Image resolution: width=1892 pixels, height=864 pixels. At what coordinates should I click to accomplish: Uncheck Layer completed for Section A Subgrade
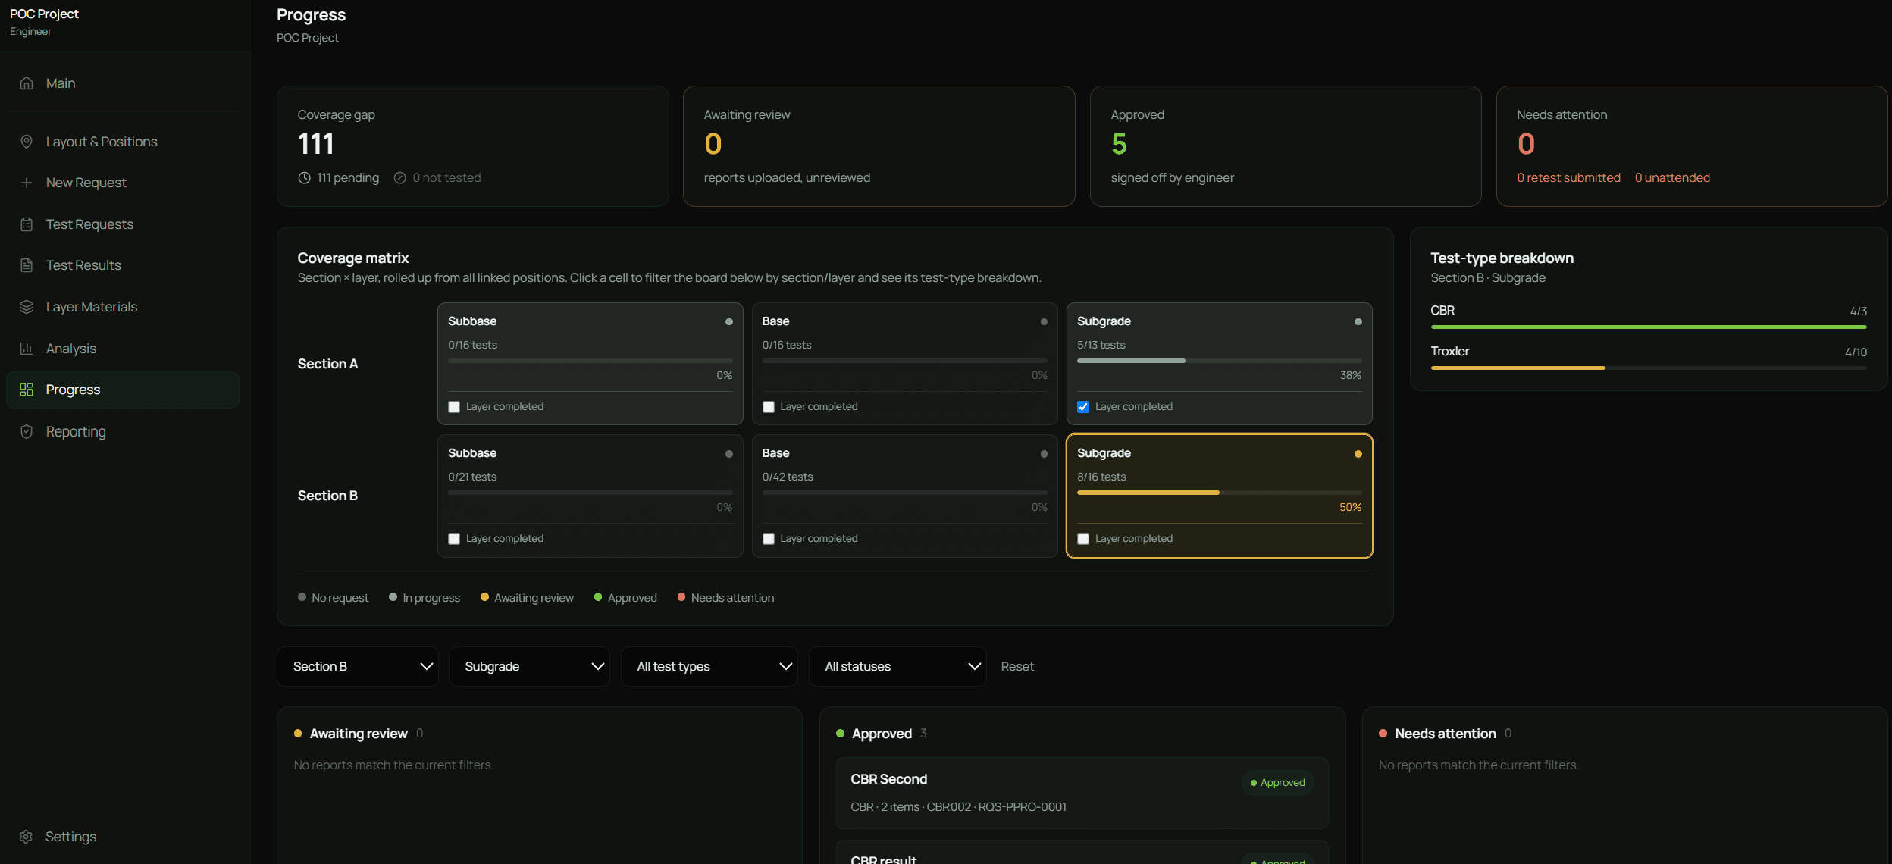[x=1083, y=407]
